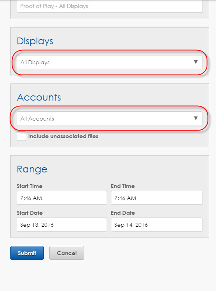Click the Accounts dropdown arrow icon
This screenshot has width=216, height=291.
coord(196,118)
